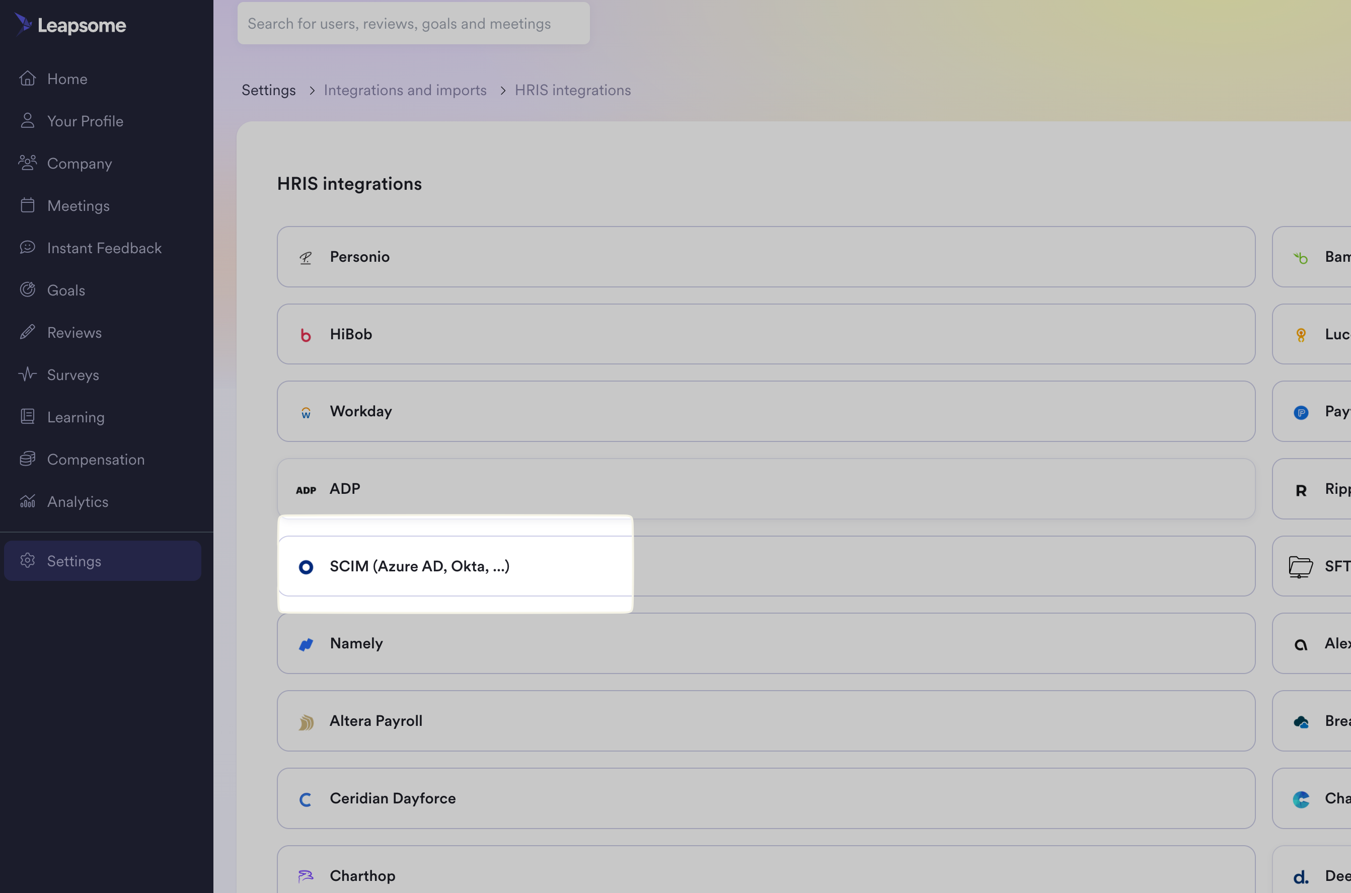
Task: Click the Home icon in sidebar
Action: (27, 79)
